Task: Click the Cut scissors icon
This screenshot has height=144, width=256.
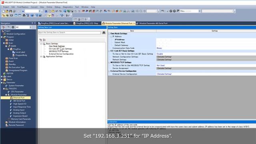Action: 46,11
